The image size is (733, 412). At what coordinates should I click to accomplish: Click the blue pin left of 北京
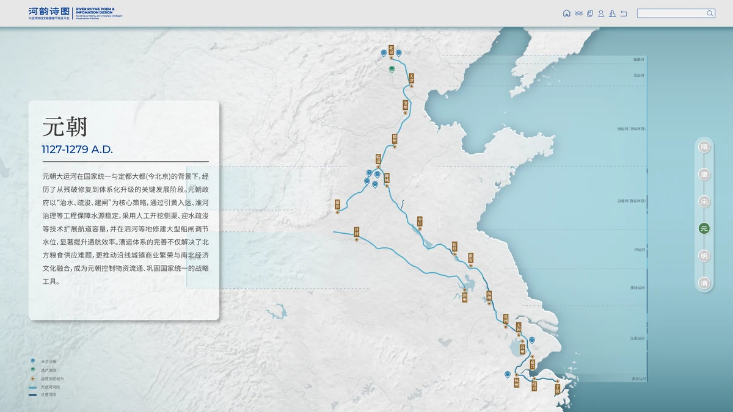pos(384,53)
